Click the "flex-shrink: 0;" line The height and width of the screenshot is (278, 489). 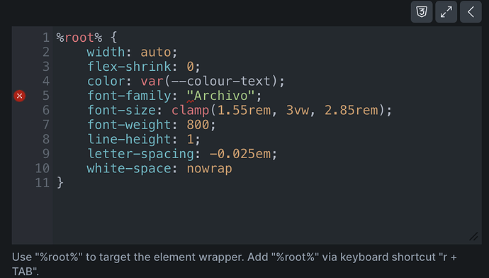pos(143,67)
